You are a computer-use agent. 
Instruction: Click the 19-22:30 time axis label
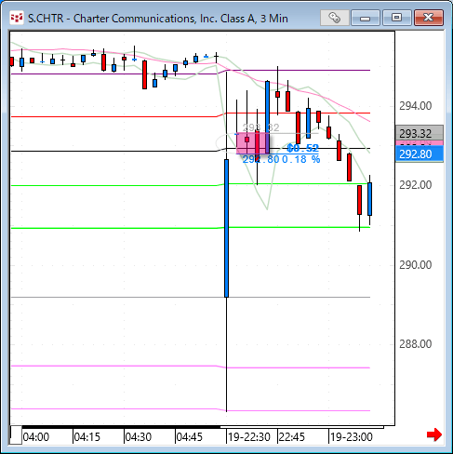point(249,437)
